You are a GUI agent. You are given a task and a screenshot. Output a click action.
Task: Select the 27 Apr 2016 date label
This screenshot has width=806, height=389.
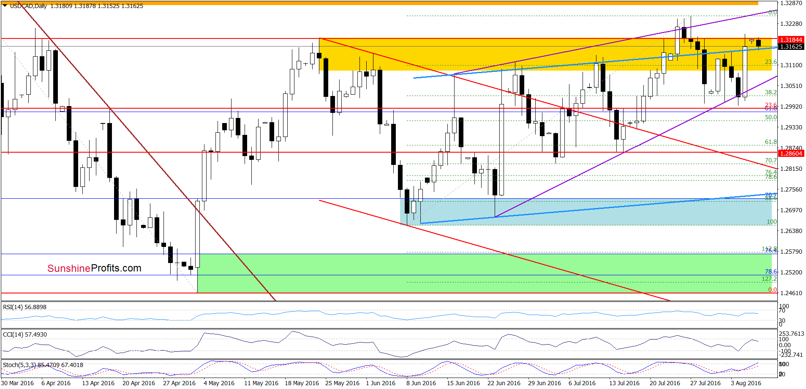point(179,383)
